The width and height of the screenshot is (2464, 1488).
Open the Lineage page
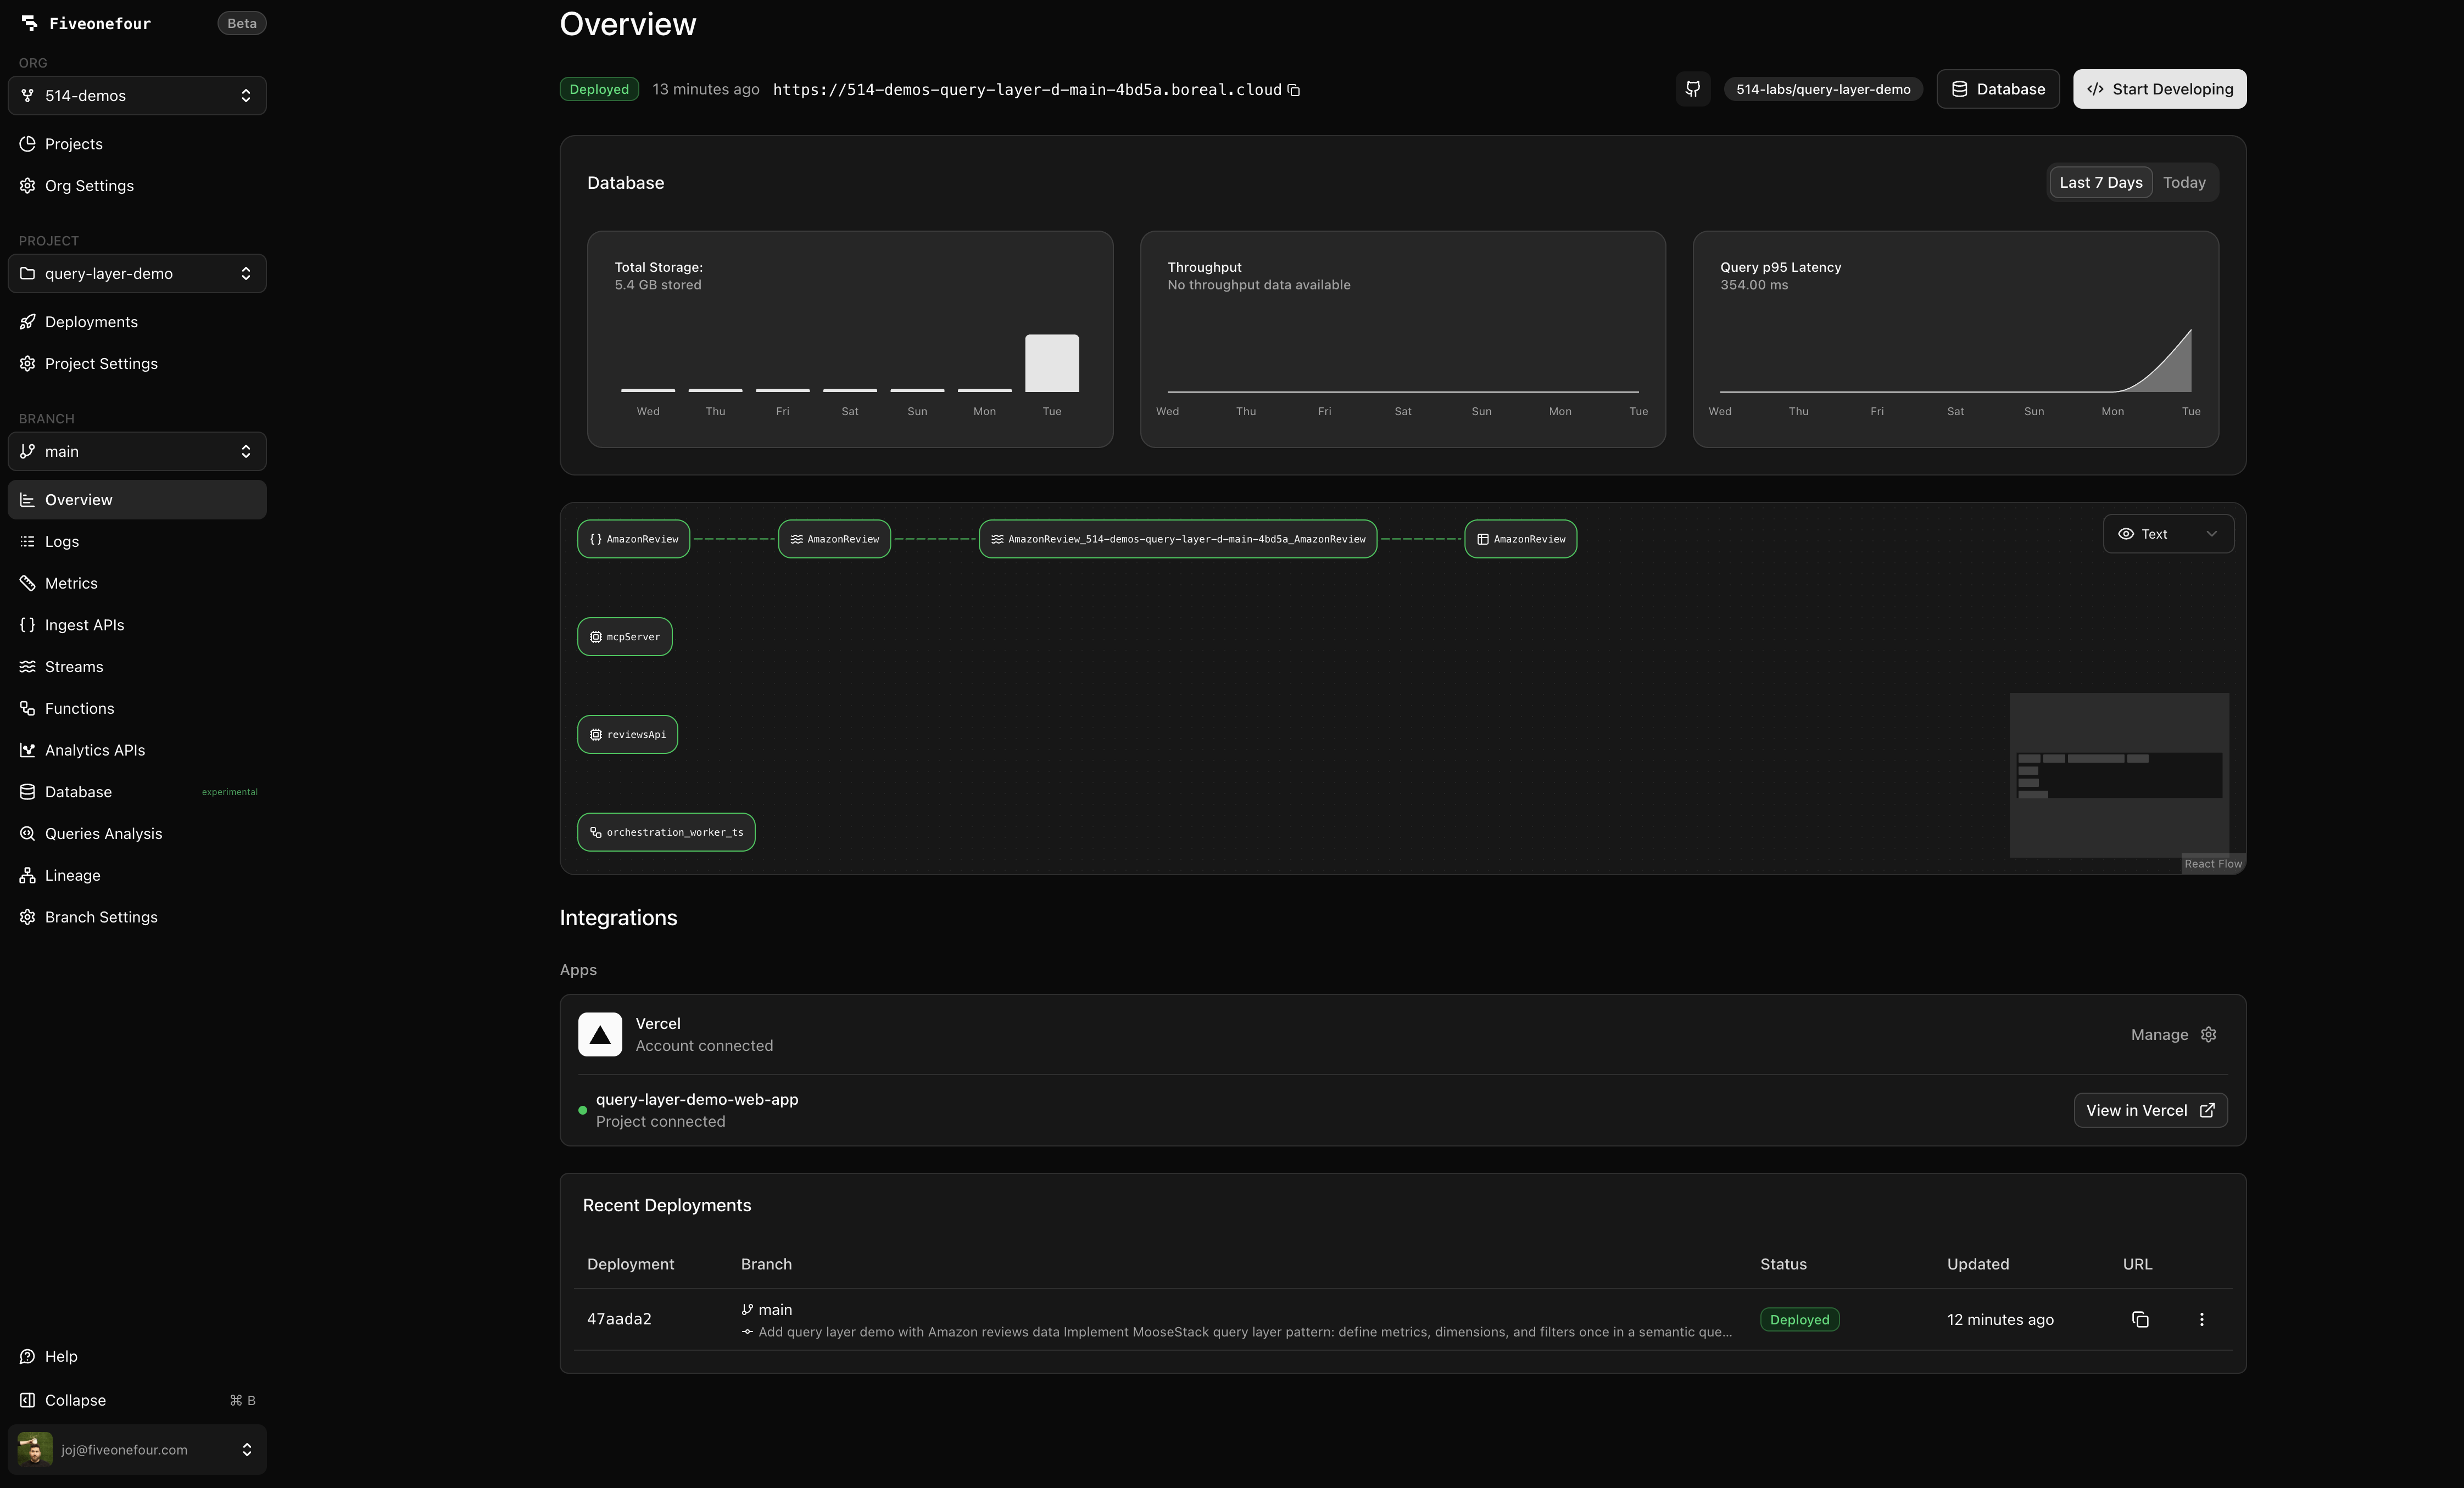coord(72,875)
